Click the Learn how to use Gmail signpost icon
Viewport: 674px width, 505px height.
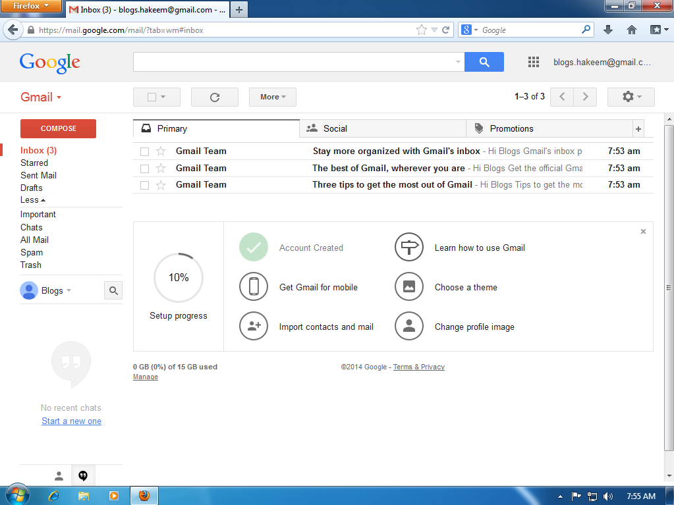click(409, 247)
